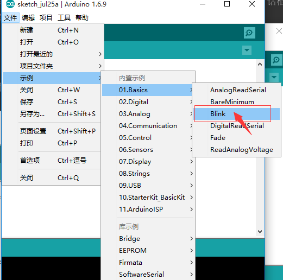Image resolution: width=283 pixels, height=280 pixels.
Task: Open the ReadAnalogVoltage example
Action: (x=237, y=150)
